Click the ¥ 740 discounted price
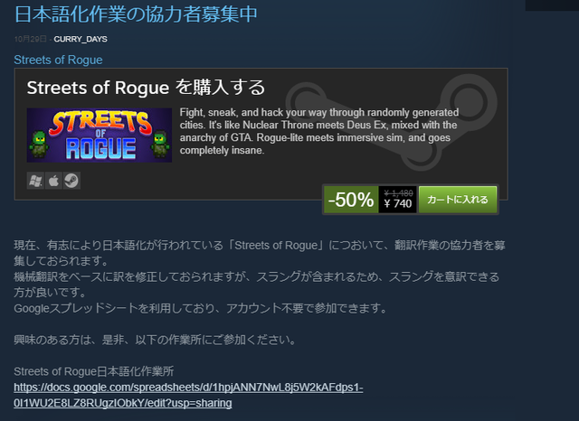Image resolution: width=579 pixels, height=421 pixels. [x=398, y=203]
